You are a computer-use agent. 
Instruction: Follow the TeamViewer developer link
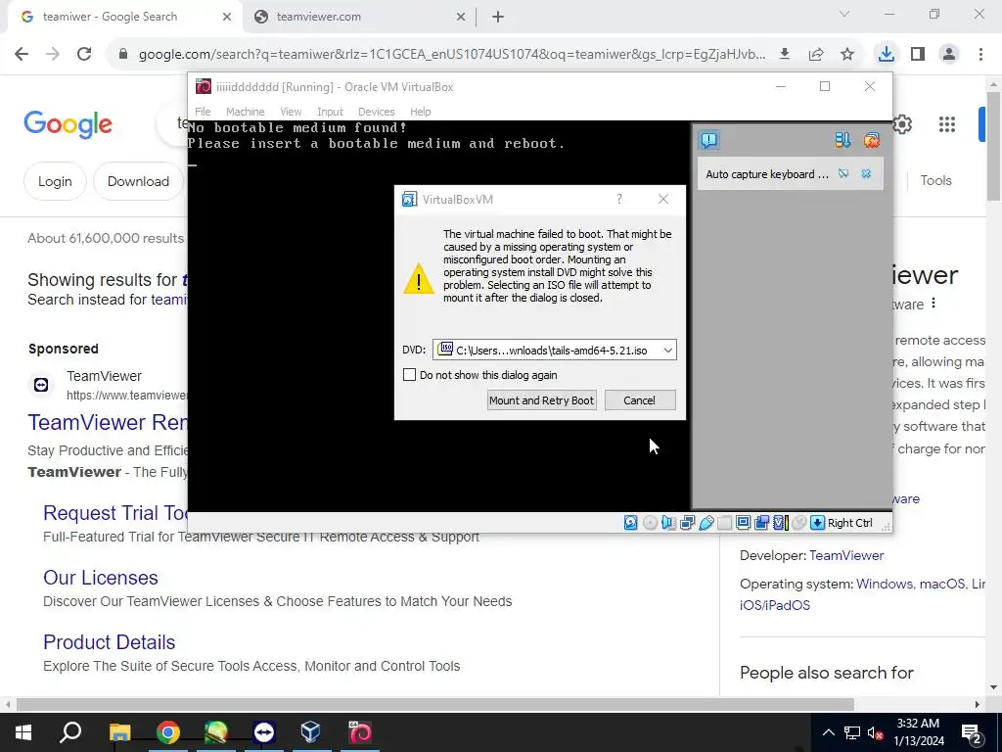pos(846,556)
